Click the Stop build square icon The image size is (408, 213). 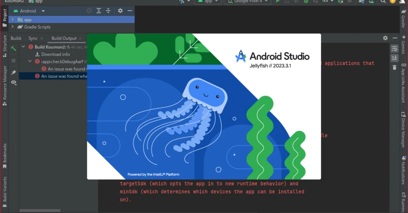tap(13, 60)
